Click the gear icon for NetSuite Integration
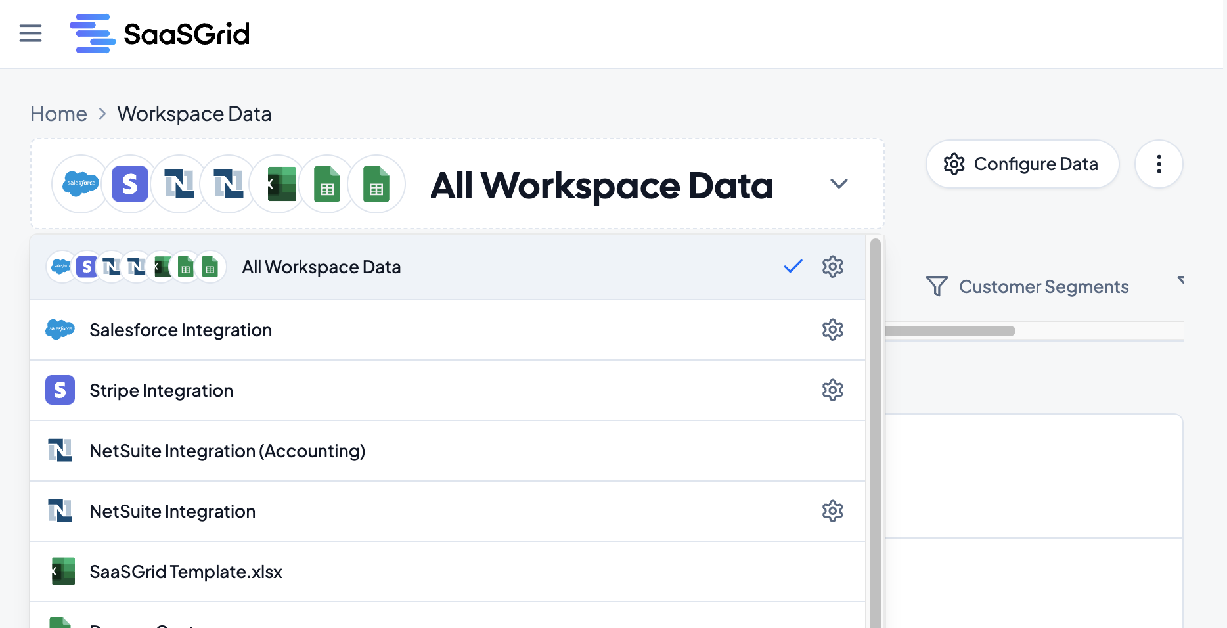Screen dimensions: 1227x628 pyautogui.click(x=832, y=511)
